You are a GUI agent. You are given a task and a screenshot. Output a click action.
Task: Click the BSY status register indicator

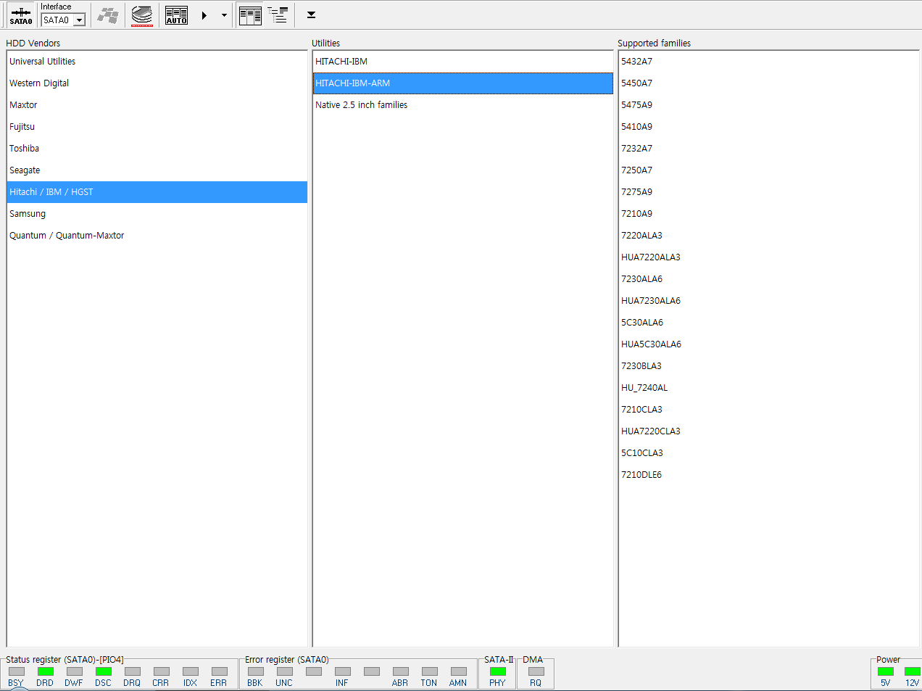pyautogui.click(x=16, y=671)
